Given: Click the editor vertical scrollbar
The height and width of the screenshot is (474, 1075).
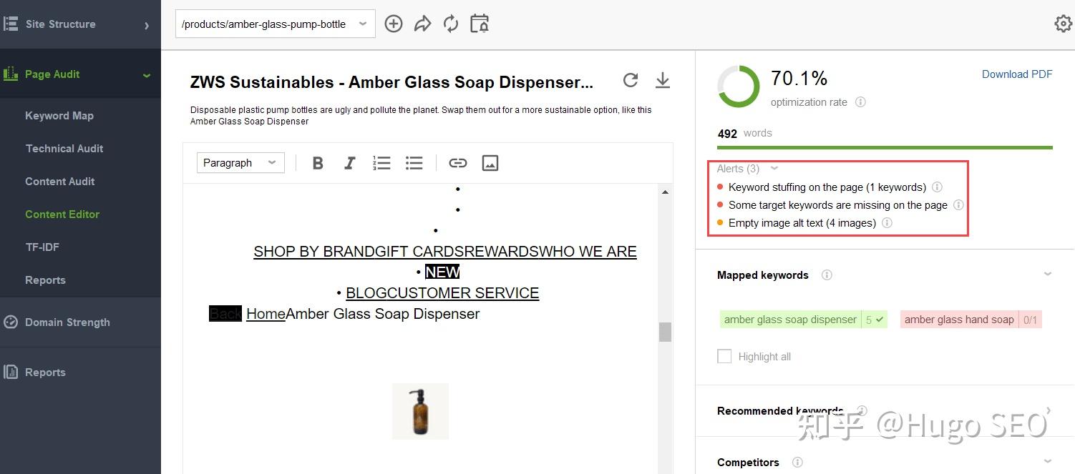Looking at the screenshot, I should (x=665, y=332).
